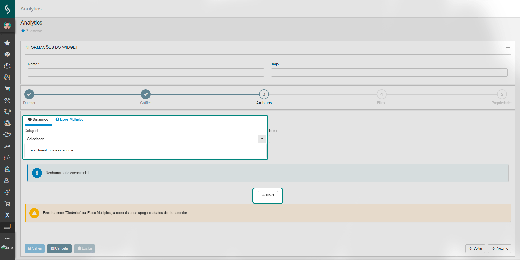The width and height of the screenshot is (520, 260).
Task: Jump to step 5 Propriedades
Action: (x=502, y=94)
